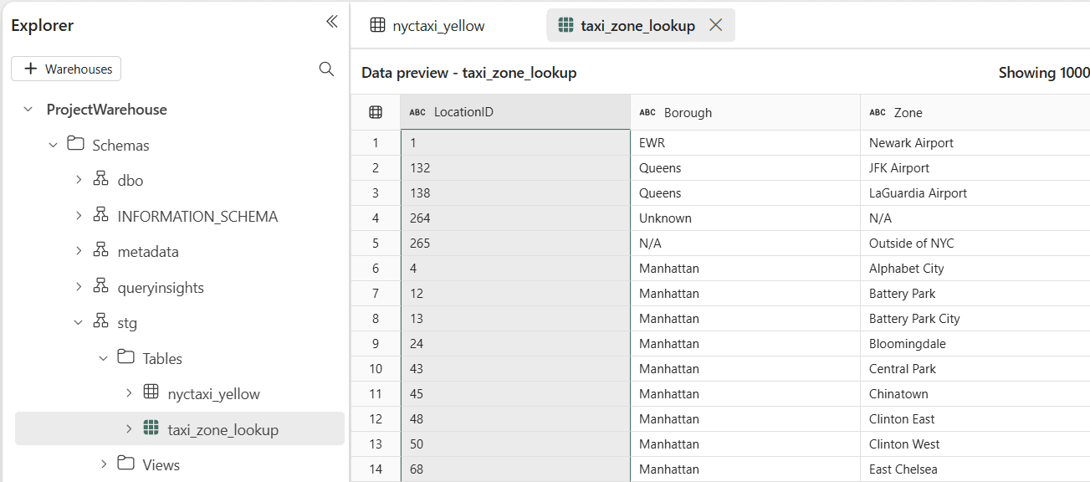
Task: Click the Tables folder icon
Action: 125,357
